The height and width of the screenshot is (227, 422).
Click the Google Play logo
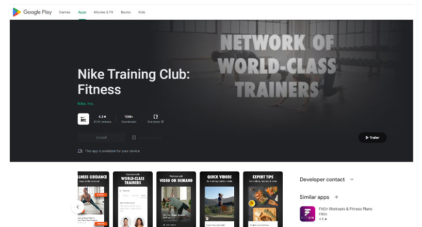click(32, 12)
